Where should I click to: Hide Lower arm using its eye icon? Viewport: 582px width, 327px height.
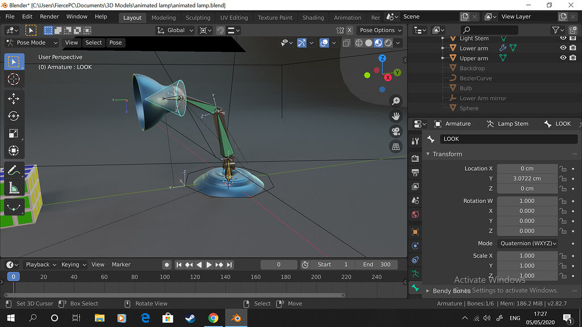(x=563, y=48)
